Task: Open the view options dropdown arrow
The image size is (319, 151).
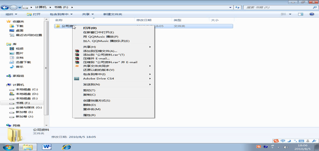Action: 290,14
